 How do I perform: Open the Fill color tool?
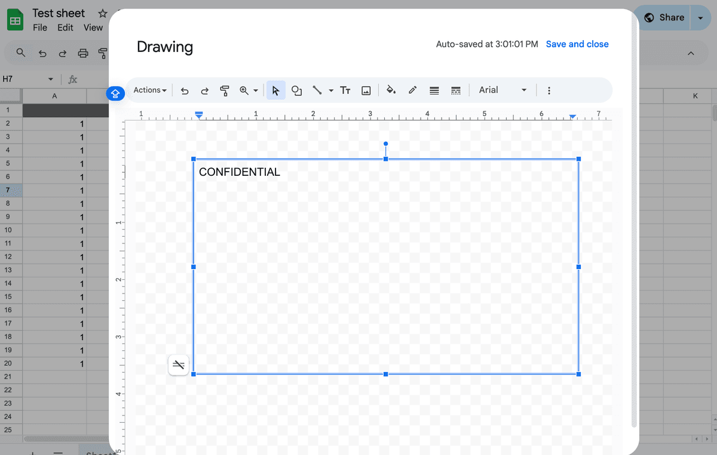click(391, 90)
